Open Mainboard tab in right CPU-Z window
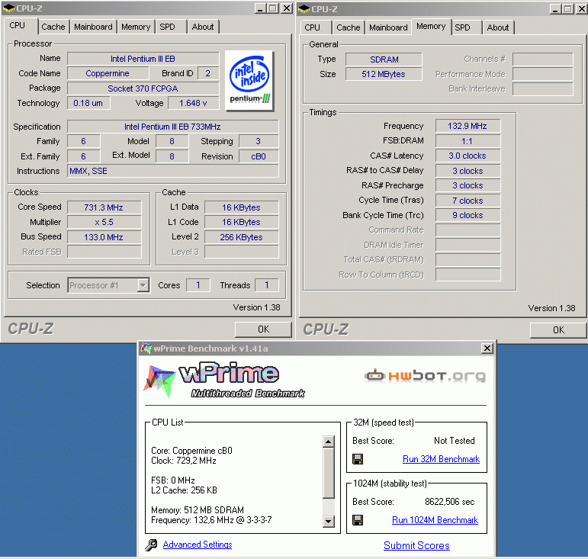Viewport: 588px width, 559px height. click(x=388, y=27)
